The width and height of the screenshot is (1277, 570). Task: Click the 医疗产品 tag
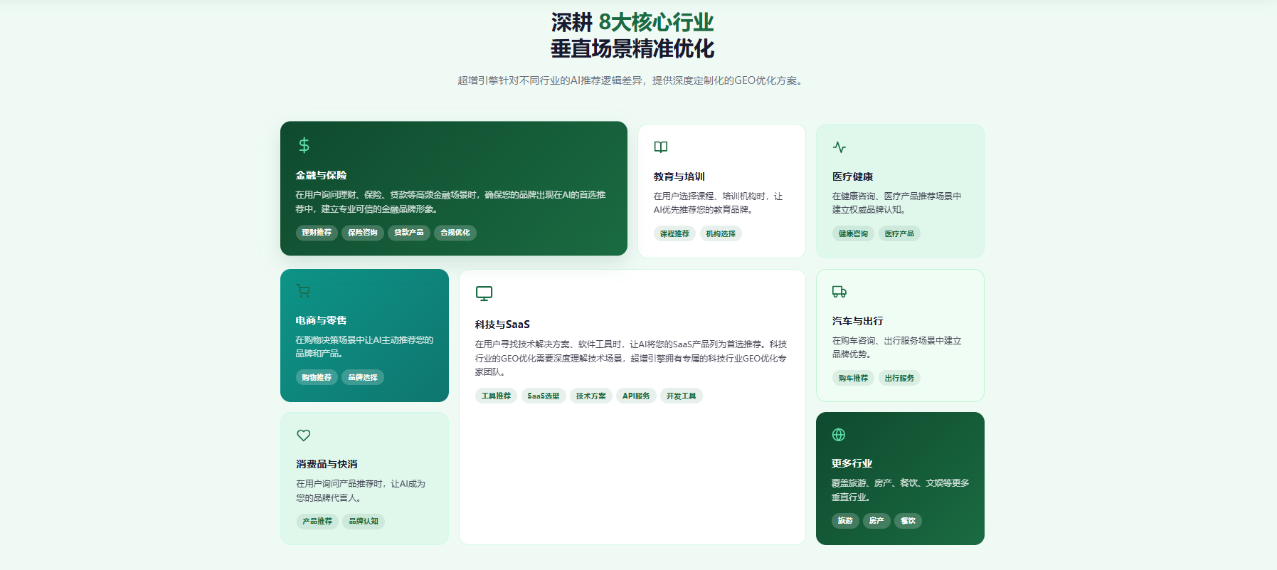(x=899, y=233)
